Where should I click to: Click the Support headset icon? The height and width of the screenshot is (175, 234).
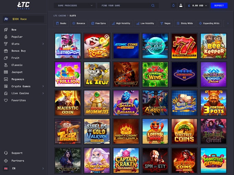[x=6, y=153]
